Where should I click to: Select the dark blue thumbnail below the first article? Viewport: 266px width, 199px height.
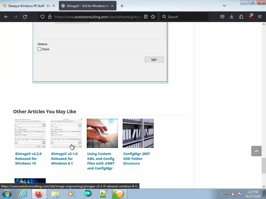tap(30, 181)
